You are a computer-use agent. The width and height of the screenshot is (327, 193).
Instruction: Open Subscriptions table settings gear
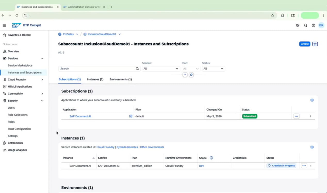[312, 100]
